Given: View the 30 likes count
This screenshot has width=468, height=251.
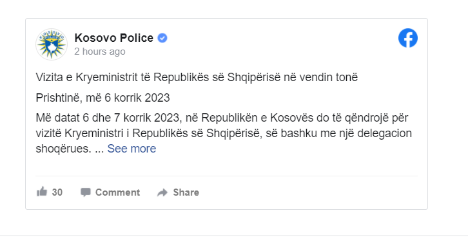Looking at the screenshot, I should (x=57, y=192).
